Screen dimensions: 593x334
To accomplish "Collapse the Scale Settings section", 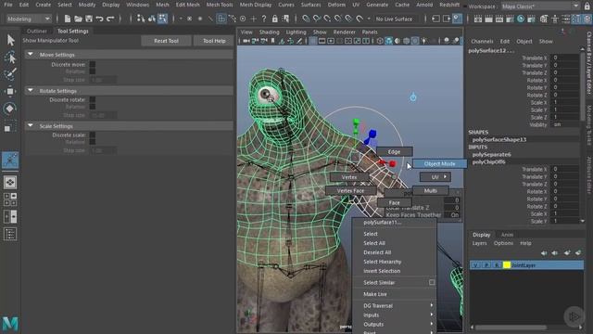I will tap(31, 126).
